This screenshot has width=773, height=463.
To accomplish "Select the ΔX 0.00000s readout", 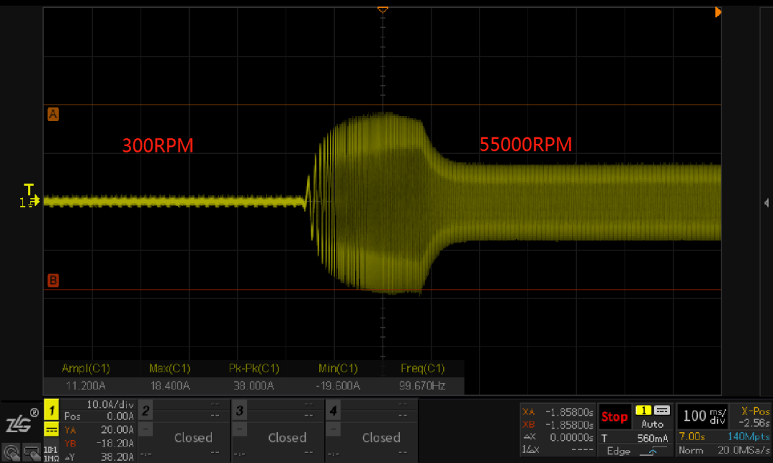I will click(558, 437).
